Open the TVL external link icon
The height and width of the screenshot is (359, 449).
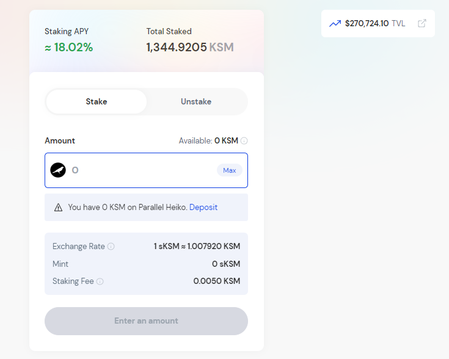point(422,23)
